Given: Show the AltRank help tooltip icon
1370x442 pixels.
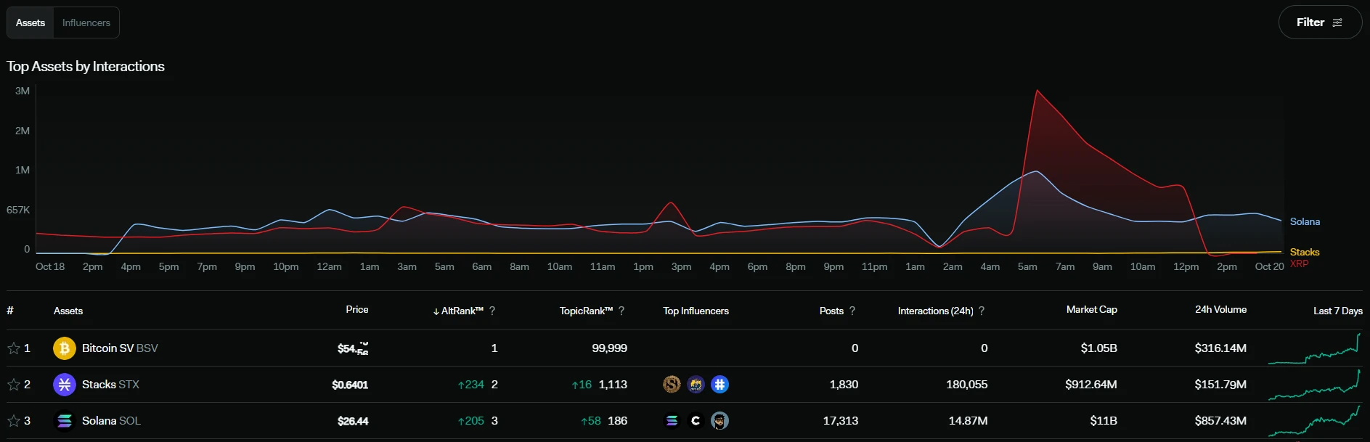Looking at the screenshot, I should coord(492,311).
